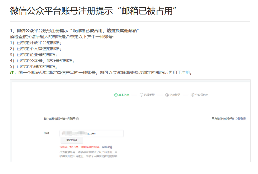Click the line 已绑定个人微信的邮箱
Image resolution: width=258 pixels, height=174 pixels.
point(35,49)
